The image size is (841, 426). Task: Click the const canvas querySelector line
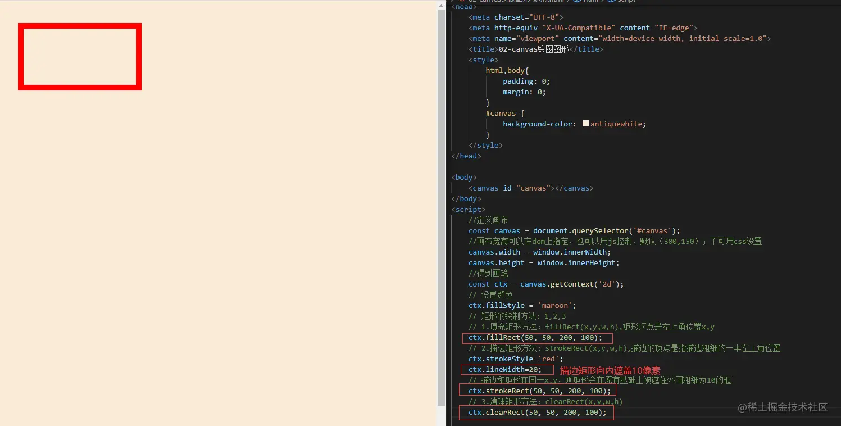[x=574, y=230]
